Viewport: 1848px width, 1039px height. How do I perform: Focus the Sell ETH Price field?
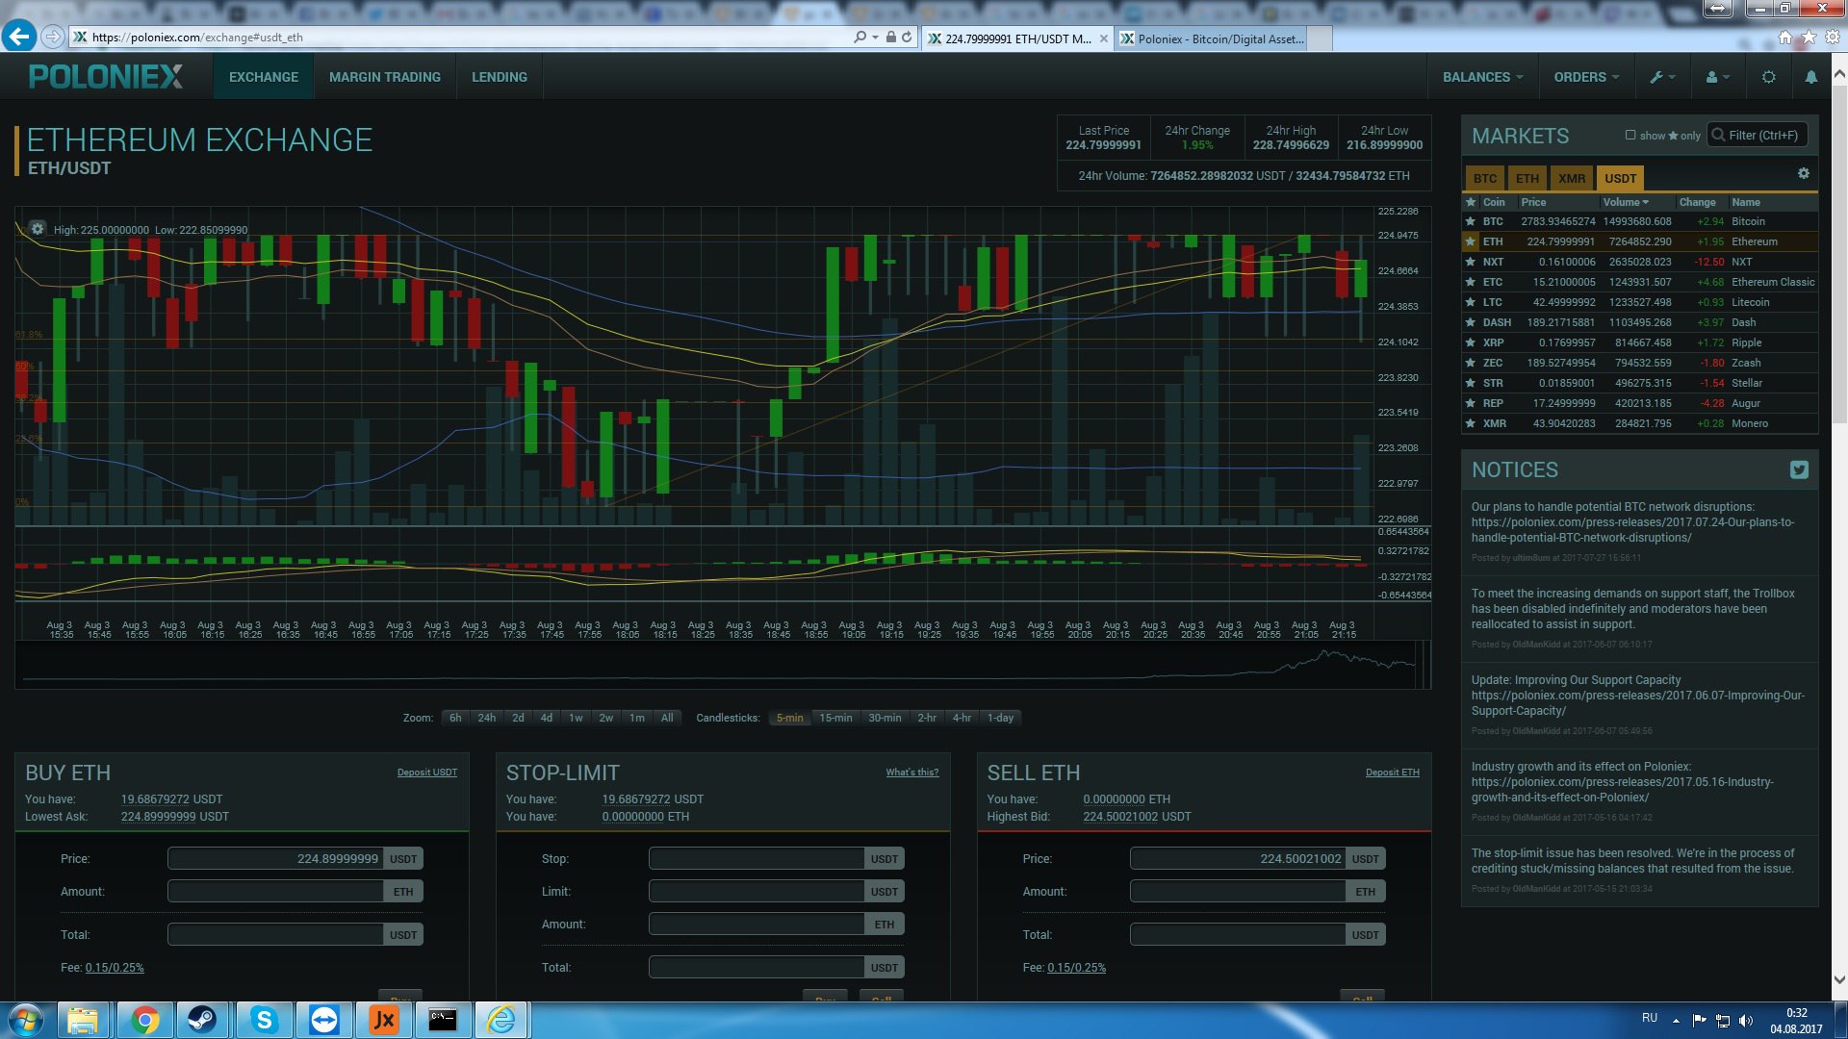[x=1238, y=859]
